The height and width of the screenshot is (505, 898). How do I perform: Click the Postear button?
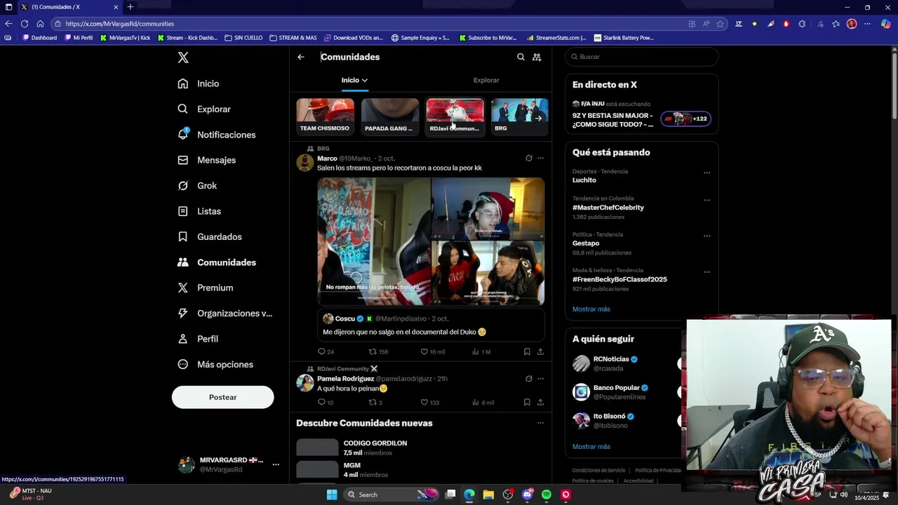tap(222, 397)
